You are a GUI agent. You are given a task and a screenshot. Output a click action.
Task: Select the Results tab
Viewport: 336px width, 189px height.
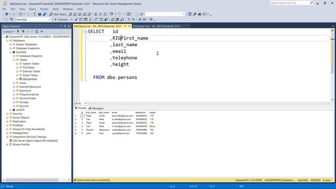80,108
